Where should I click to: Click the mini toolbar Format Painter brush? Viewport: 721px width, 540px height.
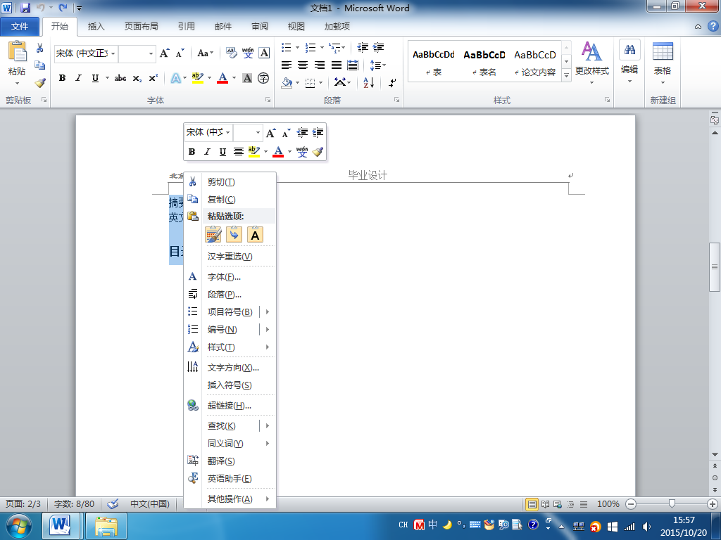[318, 152]
